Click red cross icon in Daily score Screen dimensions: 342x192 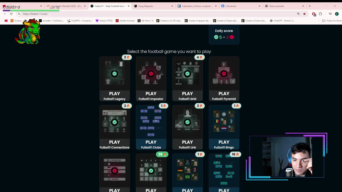tap(232, 37)
